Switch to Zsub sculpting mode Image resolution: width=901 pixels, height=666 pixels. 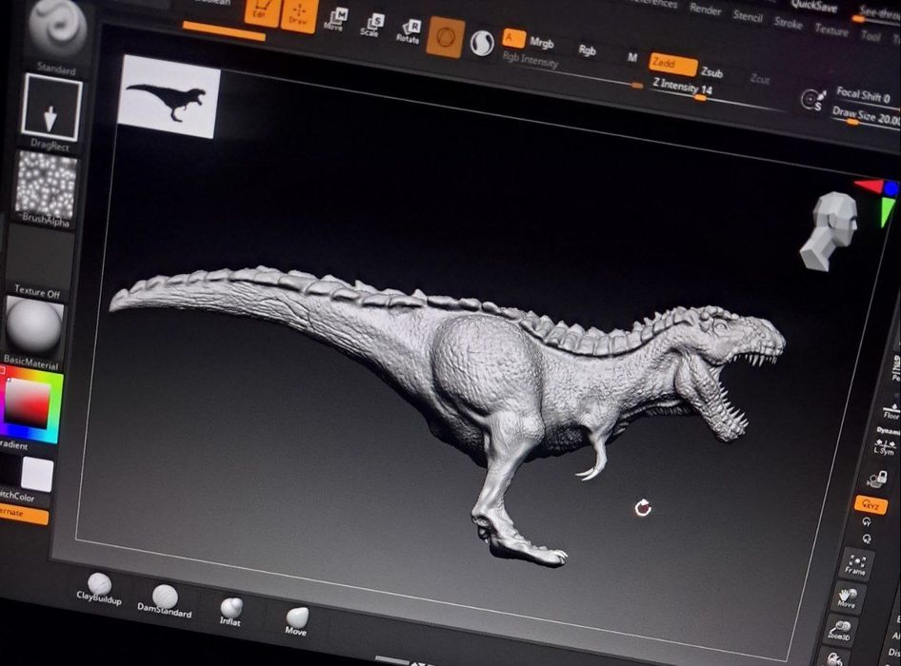(711, 71)
